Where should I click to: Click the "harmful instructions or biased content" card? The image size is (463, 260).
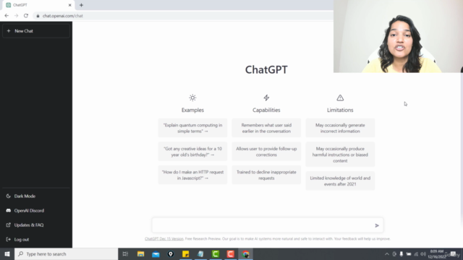[340, 155]
